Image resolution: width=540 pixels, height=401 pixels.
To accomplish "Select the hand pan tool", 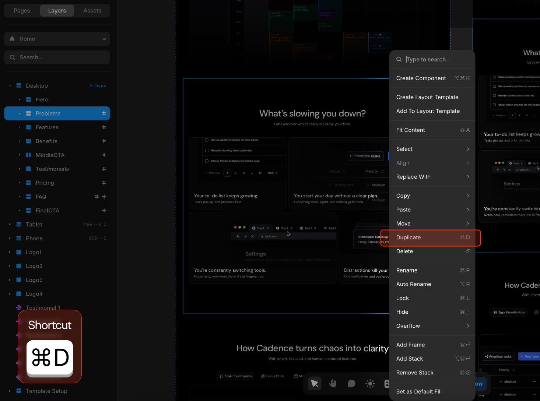I will pyautogui.click(x=333, y=384).
